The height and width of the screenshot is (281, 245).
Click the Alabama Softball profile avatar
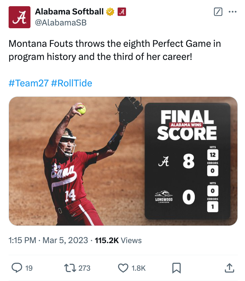[x=19, y=17]
